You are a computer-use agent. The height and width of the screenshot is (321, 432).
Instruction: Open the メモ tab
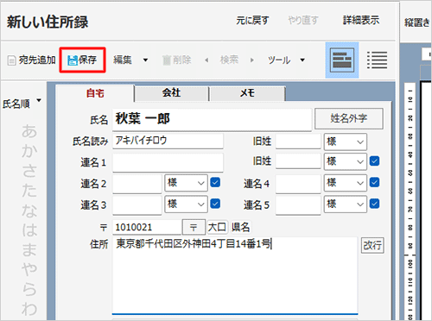tap(248, 93)
